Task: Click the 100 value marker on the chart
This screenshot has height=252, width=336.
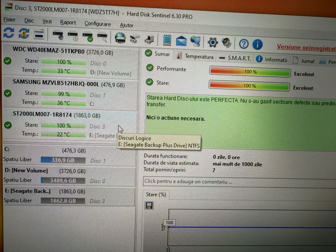Action: [x=169, y=222]
